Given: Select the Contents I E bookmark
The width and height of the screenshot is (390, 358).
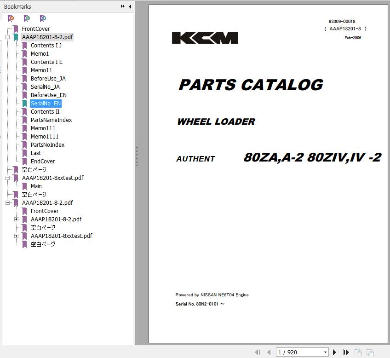Looking at the screenshot, I should tap(46, 62).
